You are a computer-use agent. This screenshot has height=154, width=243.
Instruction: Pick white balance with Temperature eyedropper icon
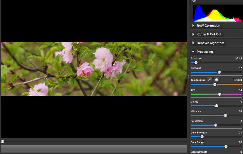click(x=210, y=80)
